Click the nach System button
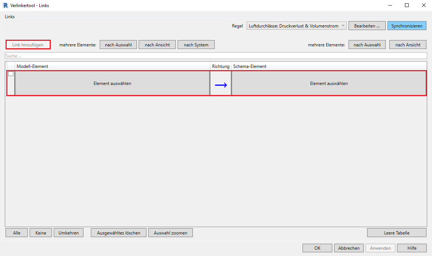The width and height of the screenshot is (432, 256). tap(196, 45)
